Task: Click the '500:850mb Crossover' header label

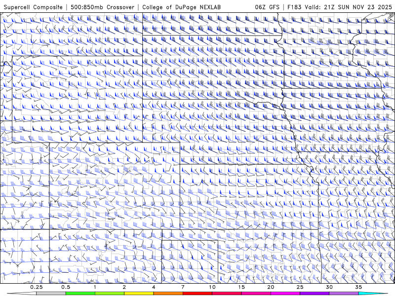Action: pyautogui.click(x=102, y=7)
